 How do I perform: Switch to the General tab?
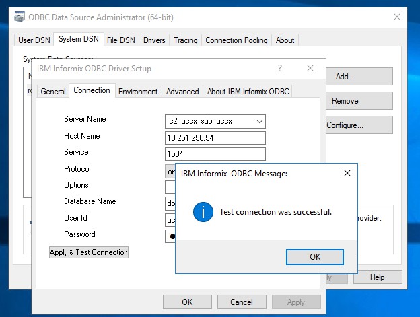(53, 92)
